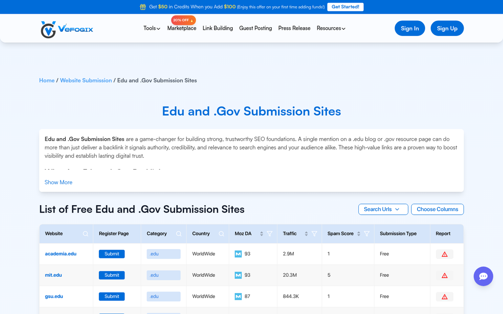Click the Vefogix logo

[x=66, y=28]
